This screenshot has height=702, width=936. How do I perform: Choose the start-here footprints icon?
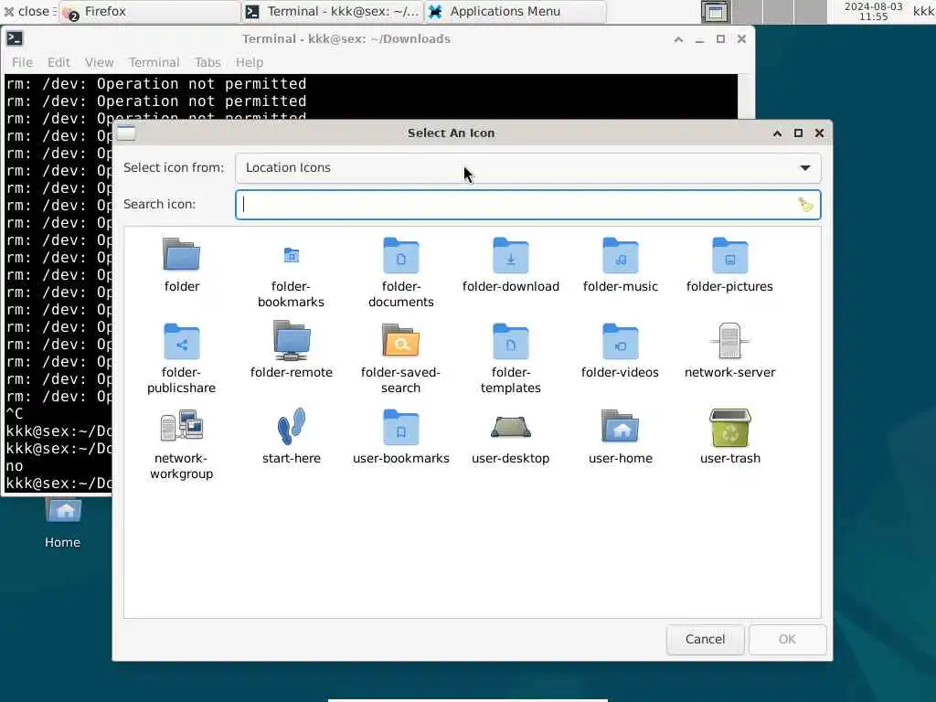click(x=292, y=426)
